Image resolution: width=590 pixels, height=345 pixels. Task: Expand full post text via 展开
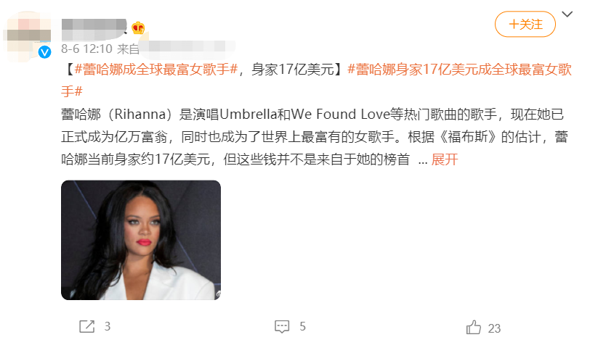point(445,159)
